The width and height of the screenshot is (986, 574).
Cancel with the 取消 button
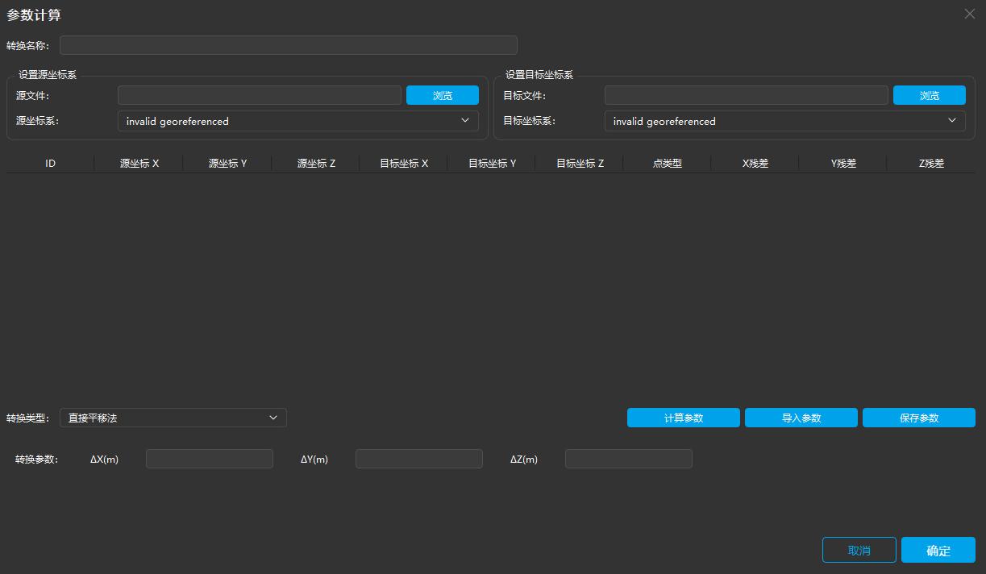click(x=859, y=550)
